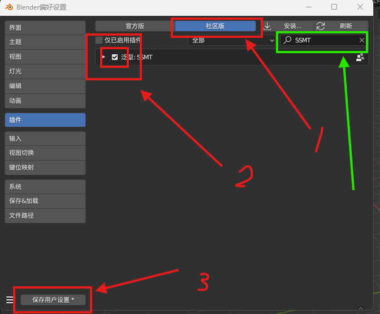Click the Blender logo in title bar

tap(9, 7)
